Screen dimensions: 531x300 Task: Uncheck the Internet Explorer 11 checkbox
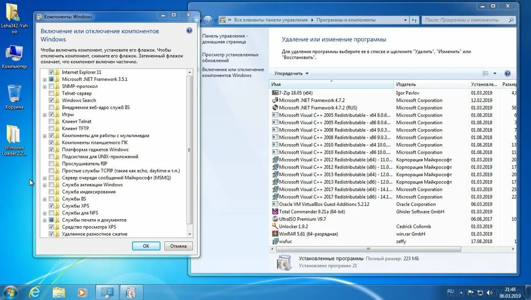[51, 72]
